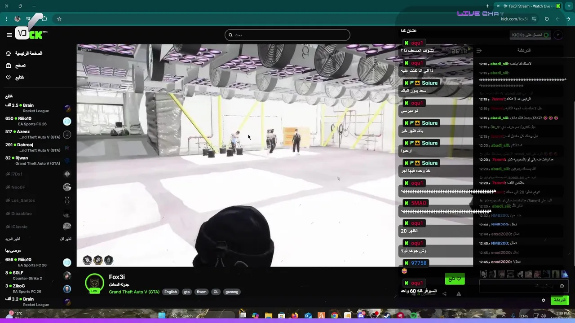Reload the kick.com page
Image resolution: width=575 pixels, height=323 pixels.
(x=547, y=19)
